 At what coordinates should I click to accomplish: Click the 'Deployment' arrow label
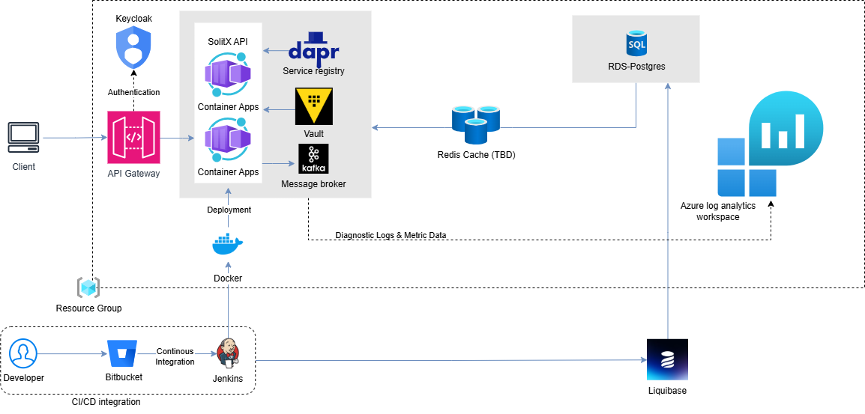point(229,210)
